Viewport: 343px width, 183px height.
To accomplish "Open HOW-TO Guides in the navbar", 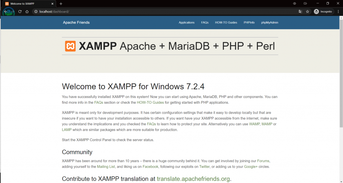I will point(226,22).
